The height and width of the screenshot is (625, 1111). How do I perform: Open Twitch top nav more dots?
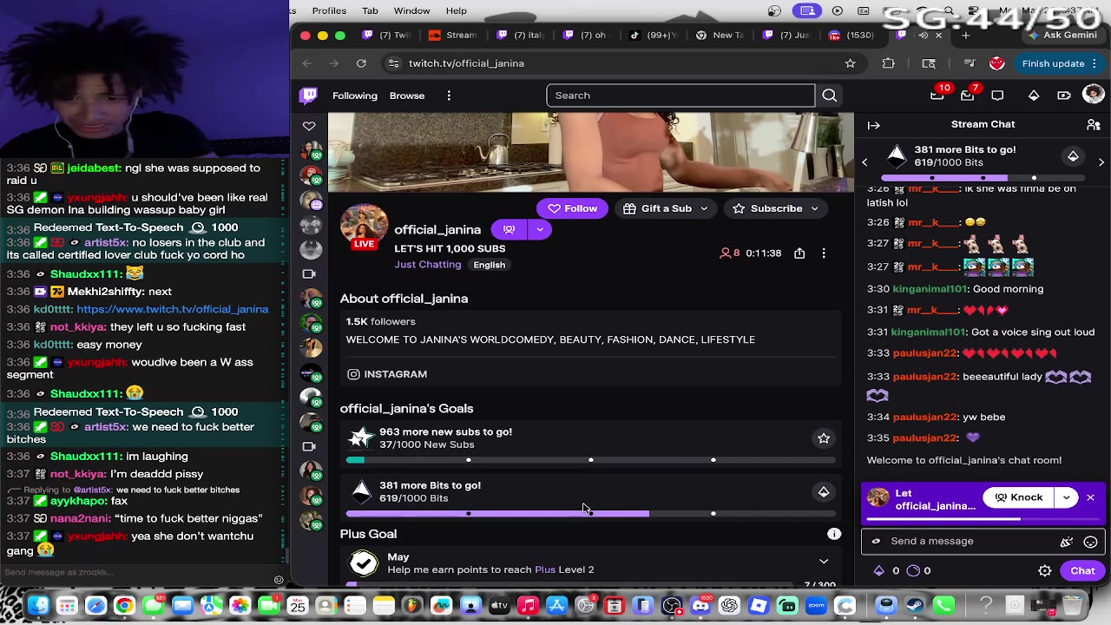click(449, 95)
